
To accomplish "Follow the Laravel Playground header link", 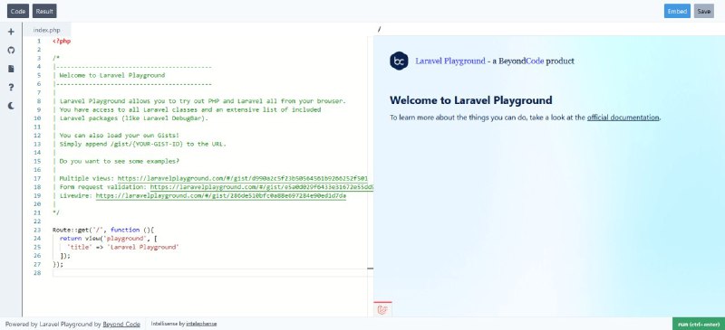I will tap(450, 61).
